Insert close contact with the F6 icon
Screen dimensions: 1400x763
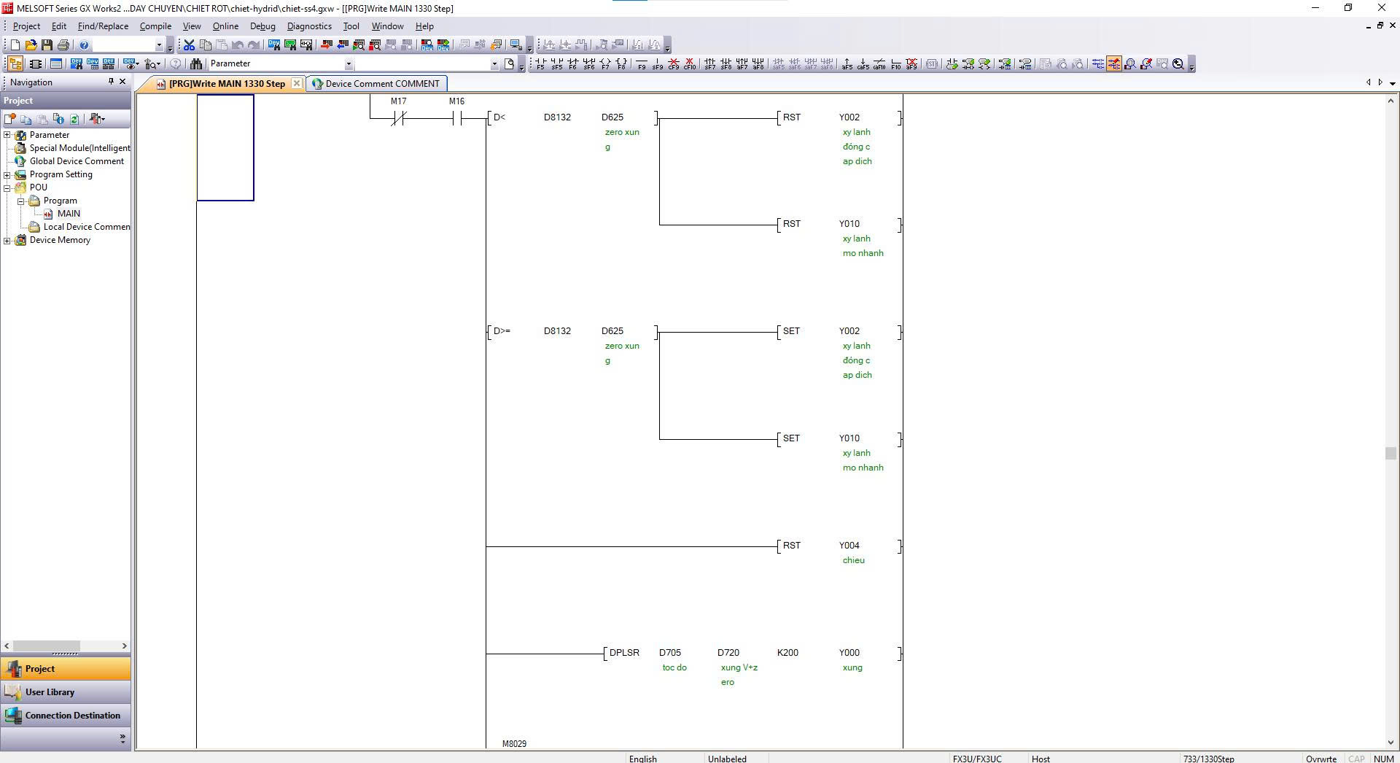pos(573,64)
